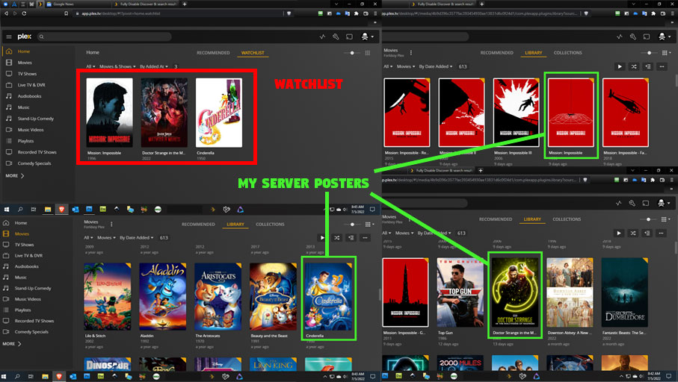Click shuffle icon in the Top Gun library window

[x=633, y=233]
